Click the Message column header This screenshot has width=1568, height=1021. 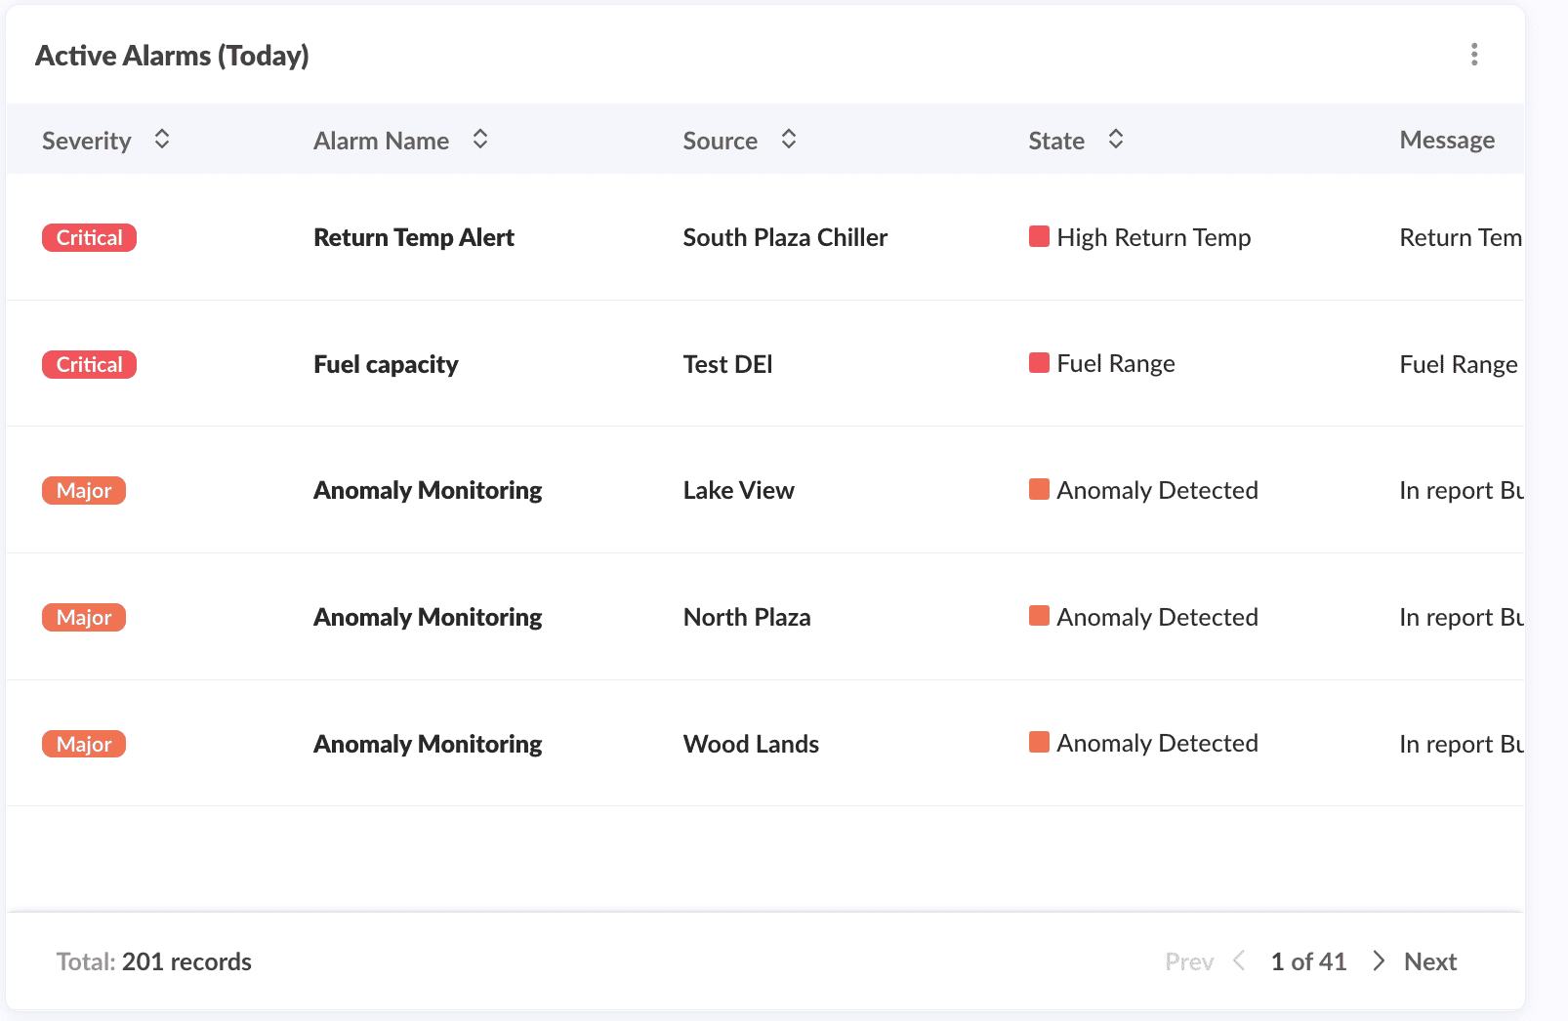pyautogui.click(x=1447, y=141)
